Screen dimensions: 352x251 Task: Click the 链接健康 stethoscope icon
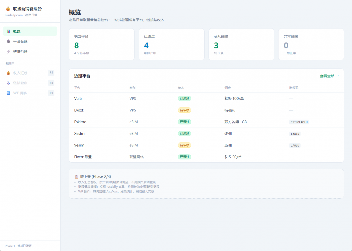[8, 83]
